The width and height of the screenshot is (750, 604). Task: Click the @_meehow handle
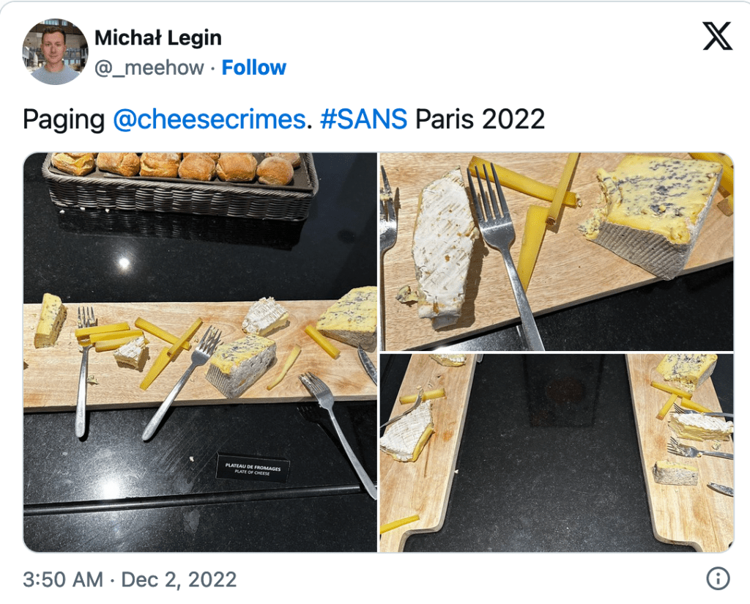149,68
